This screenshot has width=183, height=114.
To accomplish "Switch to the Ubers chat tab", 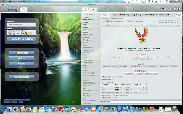I will [85, 10].
